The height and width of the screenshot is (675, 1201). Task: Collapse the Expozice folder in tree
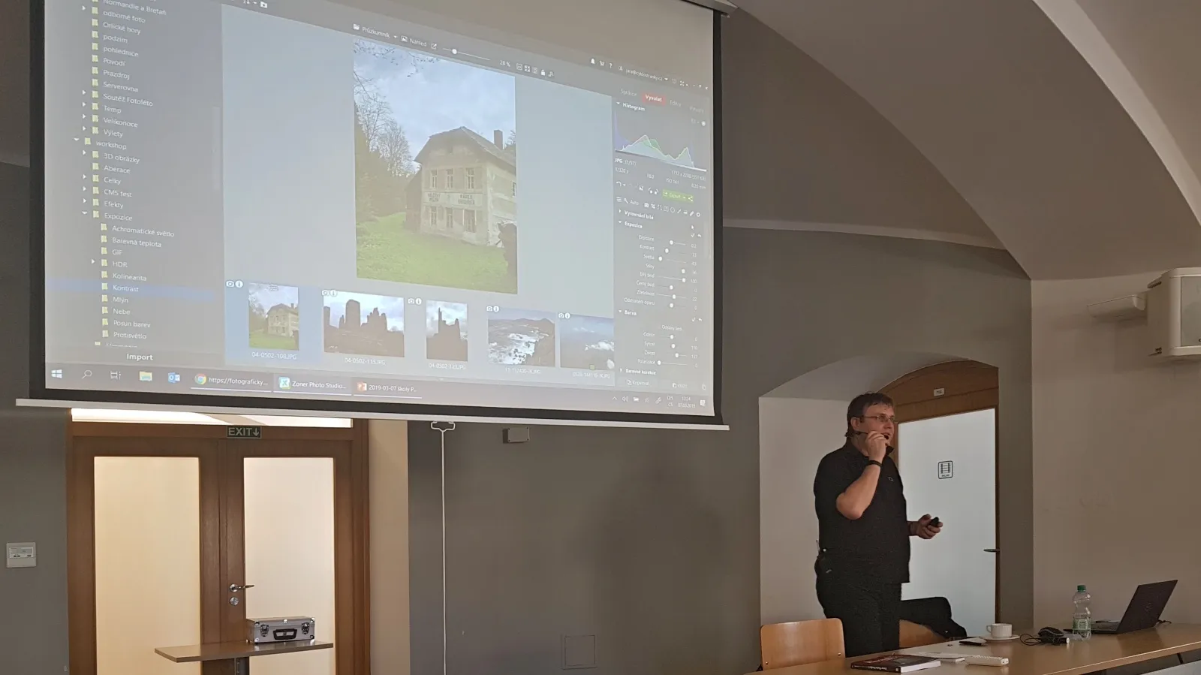tap(85, 213)
